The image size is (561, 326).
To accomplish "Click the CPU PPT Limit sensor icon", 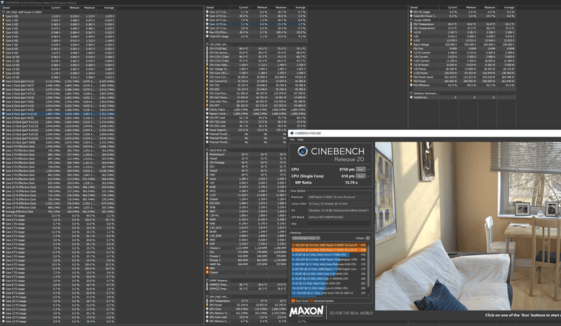I will [x=207, y=118].
